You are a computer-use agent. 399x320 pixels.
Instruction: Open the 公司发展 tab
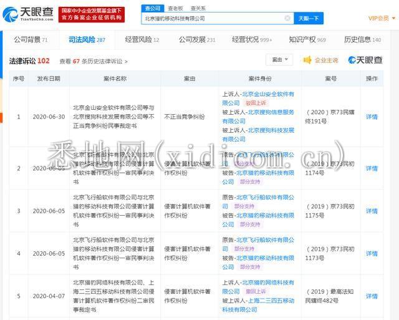pyautogui.click(x=197, y=40)
